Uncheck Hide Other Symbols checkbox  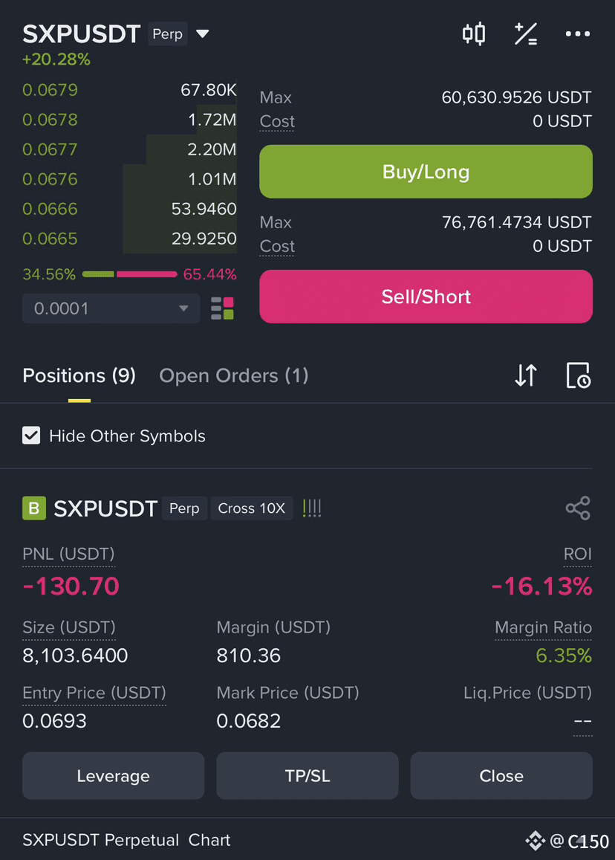click(x=31, y=436)
